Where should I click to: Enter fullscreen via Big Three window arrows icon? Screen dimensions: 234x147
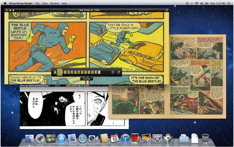coord(167,10)
